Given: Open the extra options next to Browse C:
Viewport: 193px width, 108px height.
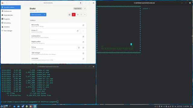Looking at the screenshot, I should tap(83, 31).
